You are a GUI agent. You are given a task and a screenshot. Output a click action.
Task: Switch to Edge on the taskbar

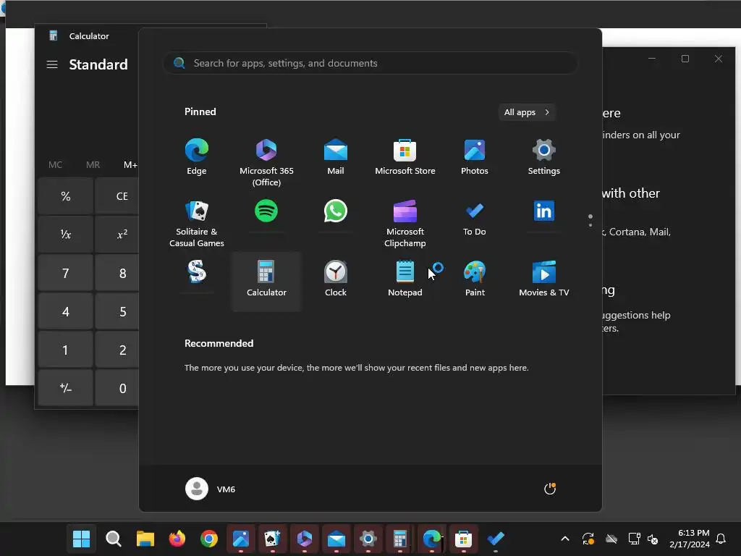point(432,539)
